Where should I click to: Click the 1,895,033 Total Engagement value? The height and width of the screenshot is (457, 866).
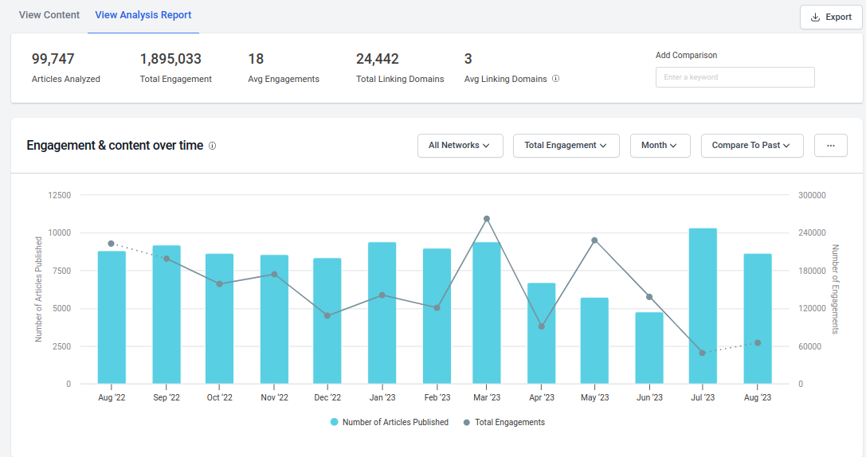(x=170, y=59)
